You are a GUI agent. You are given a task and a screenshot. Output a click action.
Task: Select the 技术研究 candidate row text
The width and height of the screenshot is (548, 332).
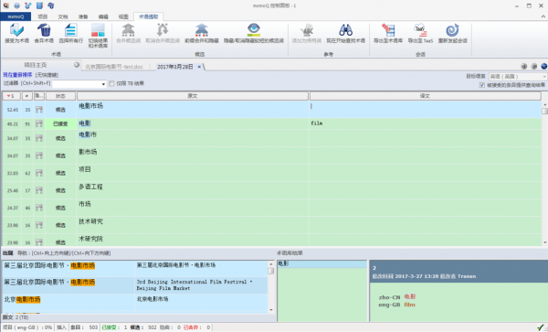click(90, 221)
